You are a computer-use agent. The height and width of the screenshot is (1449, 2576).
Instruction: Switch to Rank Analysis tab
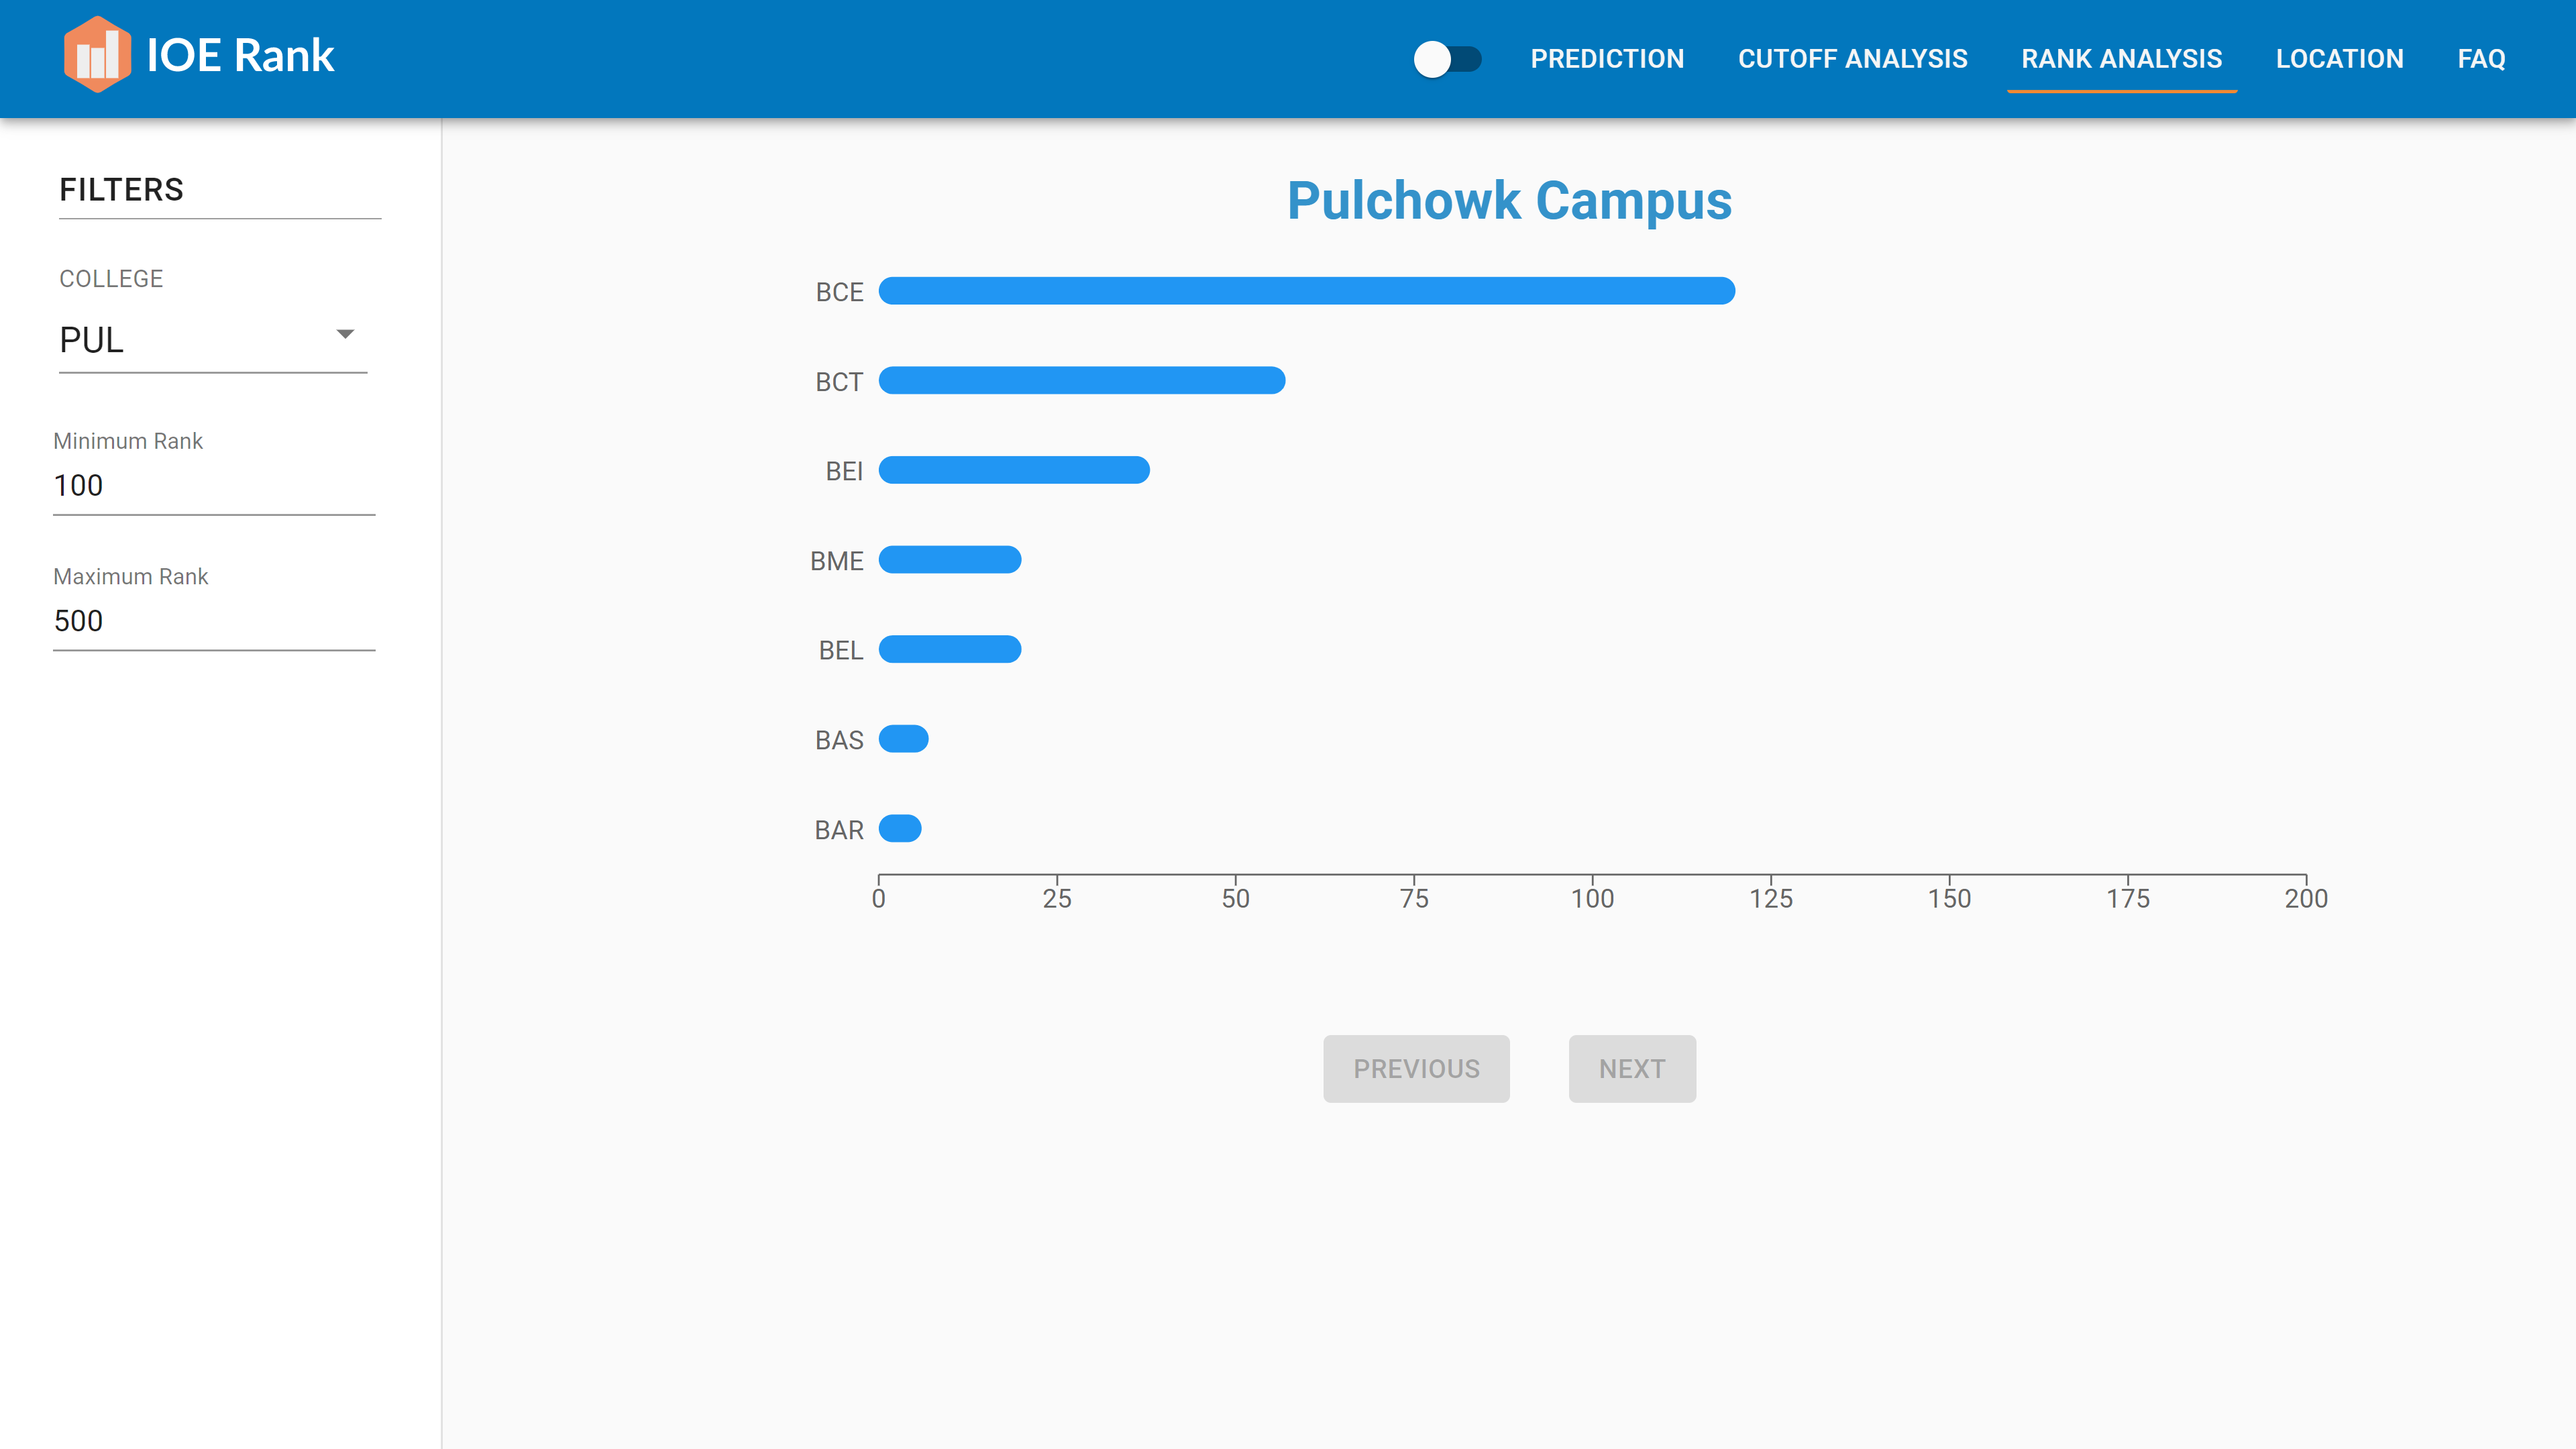click(x=2121, y=59)
